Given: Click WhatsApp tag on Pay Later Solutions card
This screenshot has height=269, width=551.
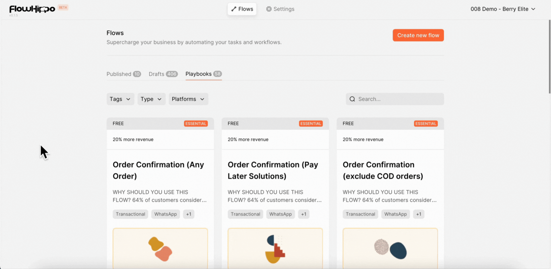Looking at the screenshot, I should [280, 214].
